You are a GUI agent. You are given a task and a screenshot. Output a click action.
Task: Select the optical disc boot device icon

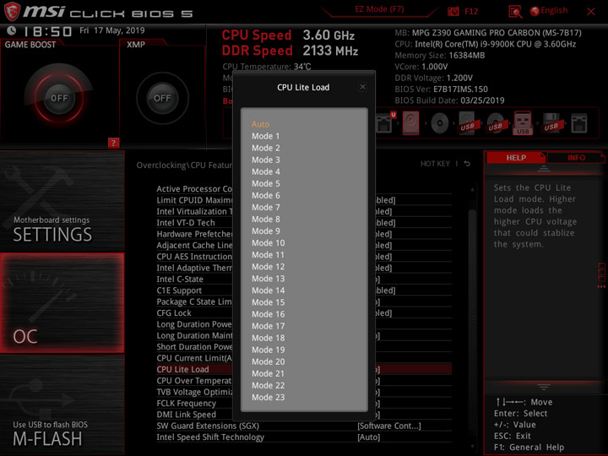[439, 123]
